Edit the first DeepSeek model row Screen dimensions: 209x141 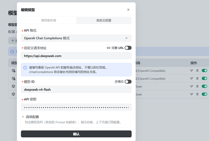(x=191, y=86)
